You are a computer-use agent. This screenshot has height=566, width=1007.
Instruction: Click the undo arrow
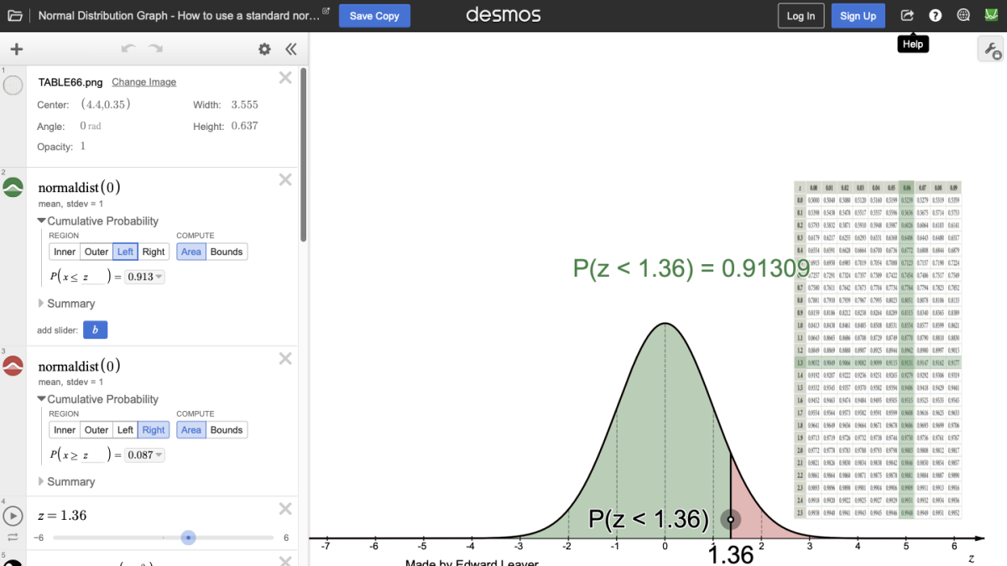point(128,49)
